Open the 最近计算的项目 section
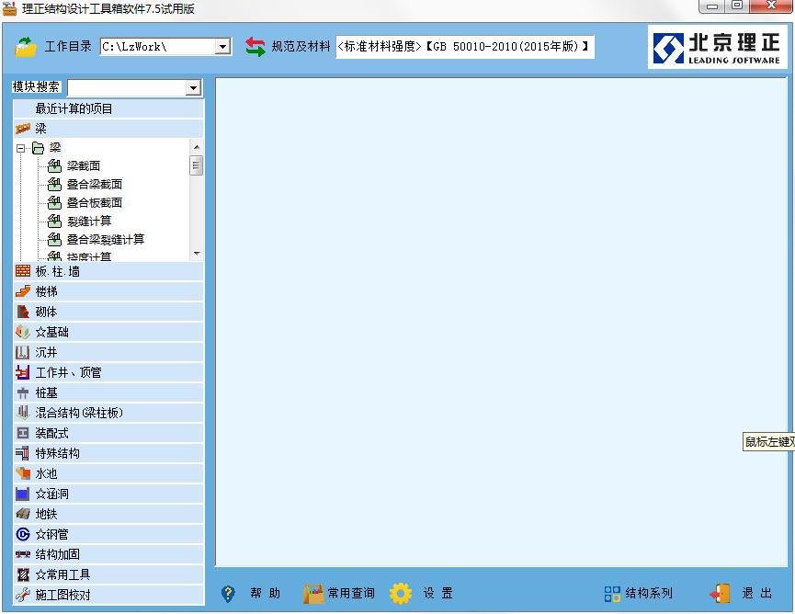Viewport: 795px width, 614px height. pos(108,108)
